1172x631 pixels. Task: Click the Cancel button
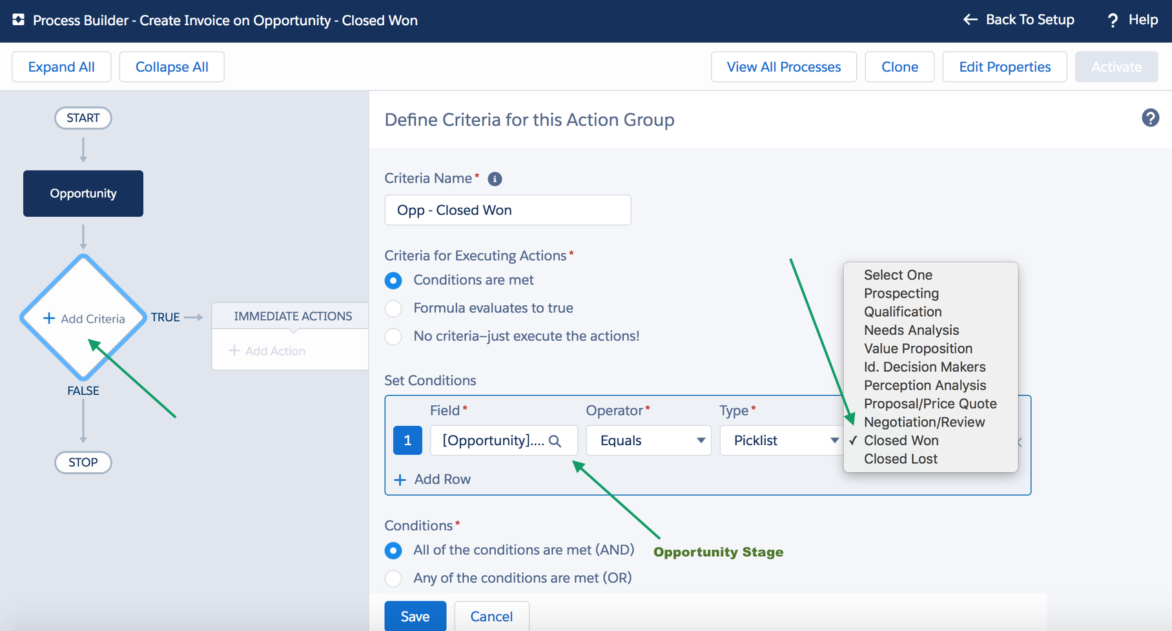[x=491, y=616]
